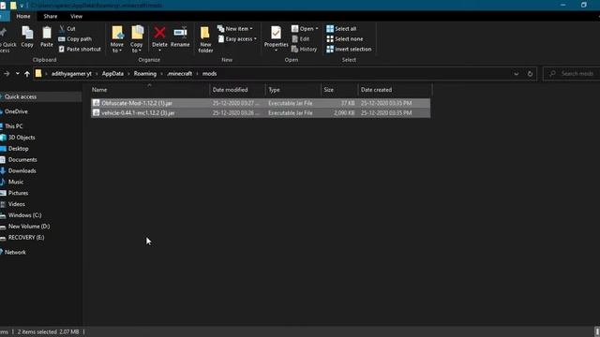Switch to the Home ribbon tab
Screen dimensions: 600x337
tap(23, 17)
